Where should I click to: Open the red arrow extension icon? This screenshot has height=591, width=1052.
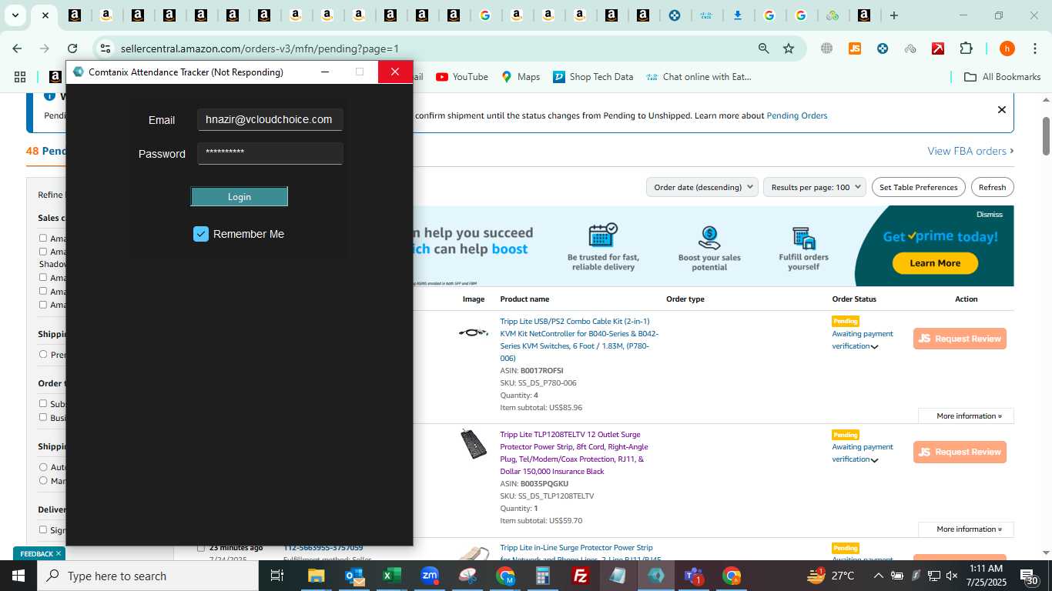click(938, 48)
